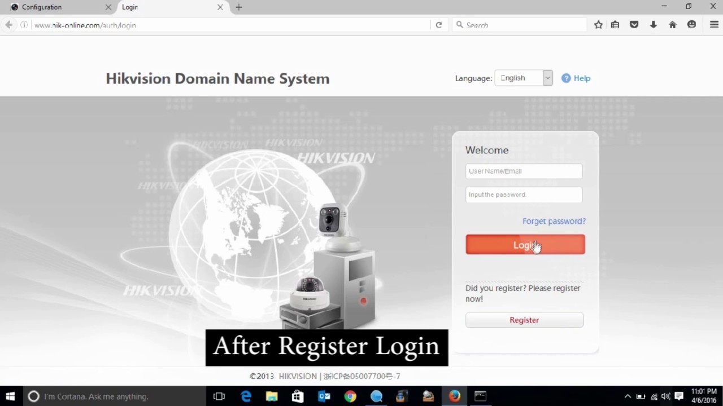Screen dimensions: 723x406
Task: Open the Windows Store taskbar icon
Action: point(298,396)
